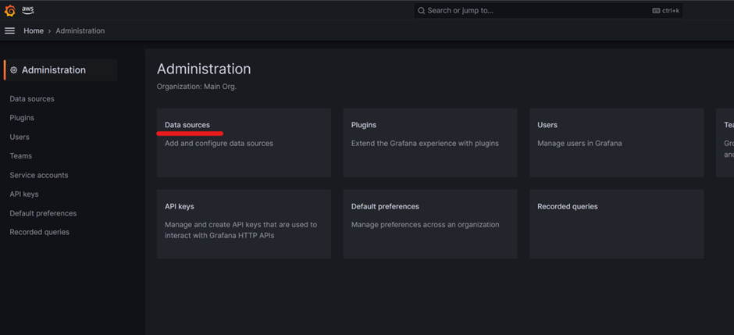Click the Grafana logo icon
The image size is (734, 335).
tap(10, 11)
